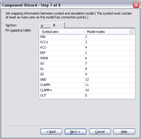
Task: Switch to section tab A
Action: tap(45, 26)
